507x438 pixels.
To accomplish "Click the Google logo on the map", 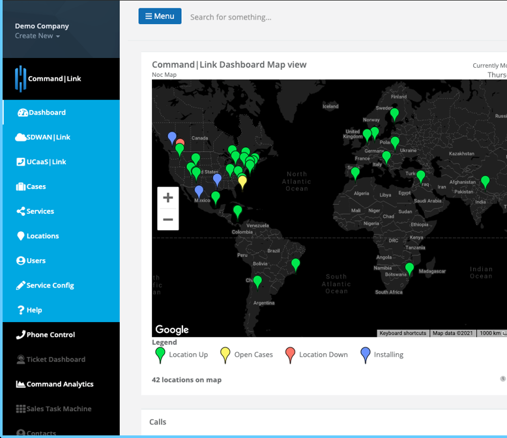I will [x=172, y=330].
